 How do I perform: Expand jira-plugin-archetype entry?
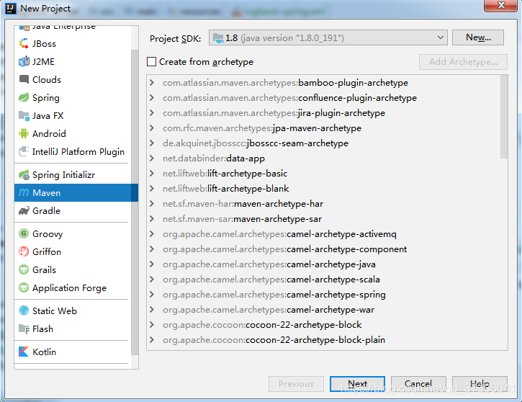[x=152, y=112]
